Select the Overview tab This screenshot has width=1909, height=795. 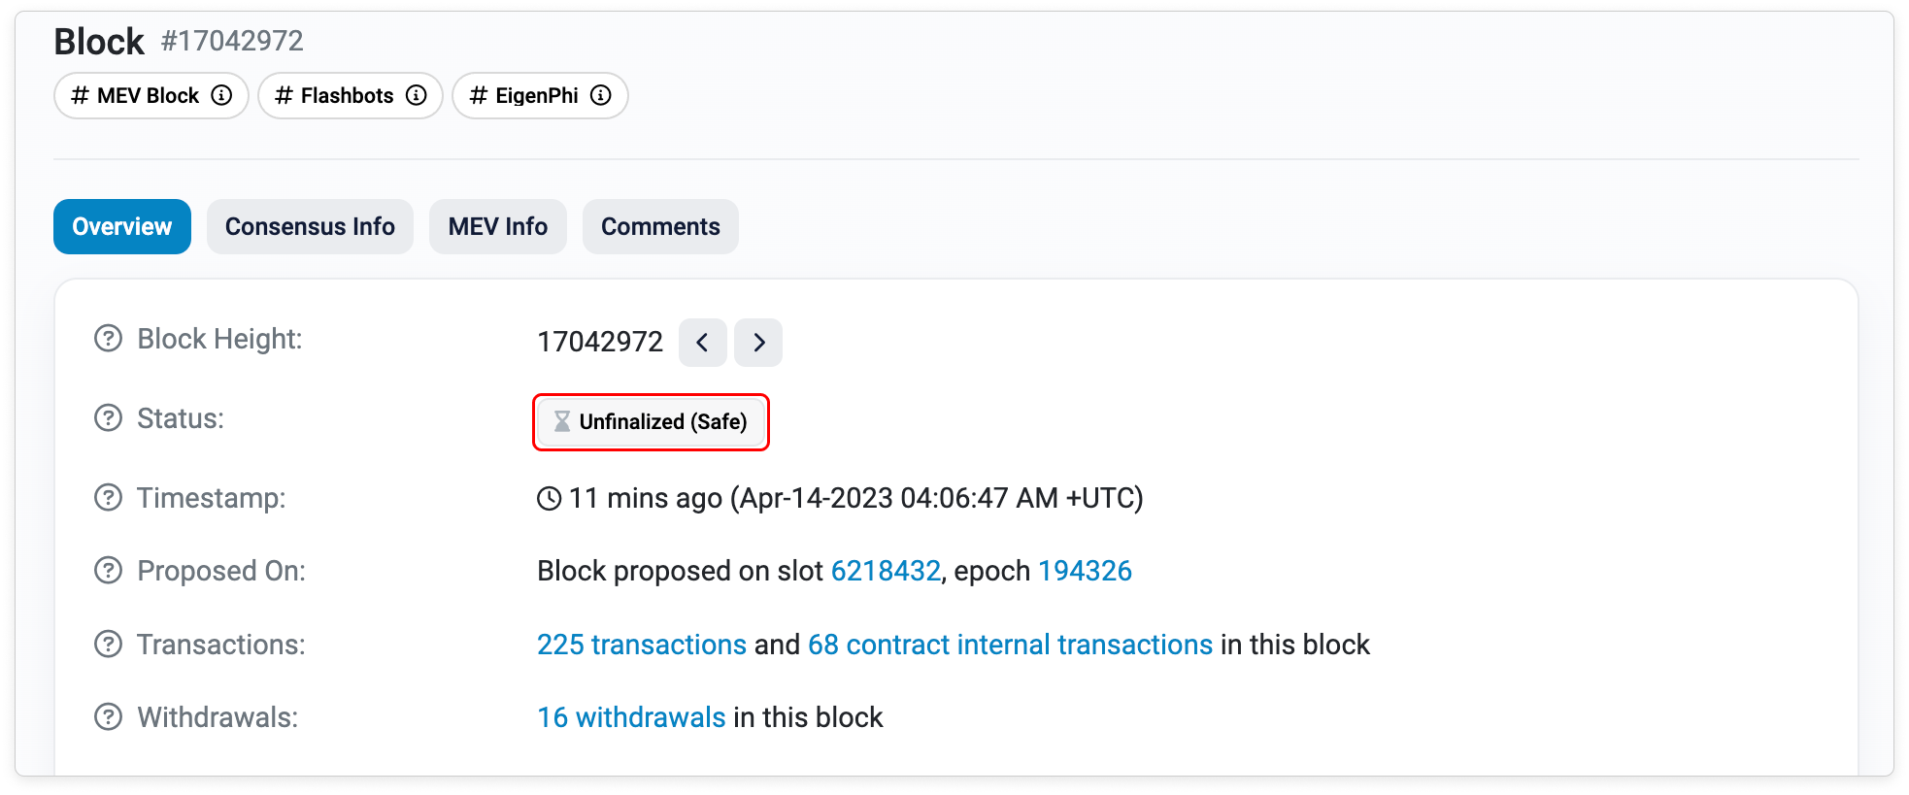(x=122, y=227)
